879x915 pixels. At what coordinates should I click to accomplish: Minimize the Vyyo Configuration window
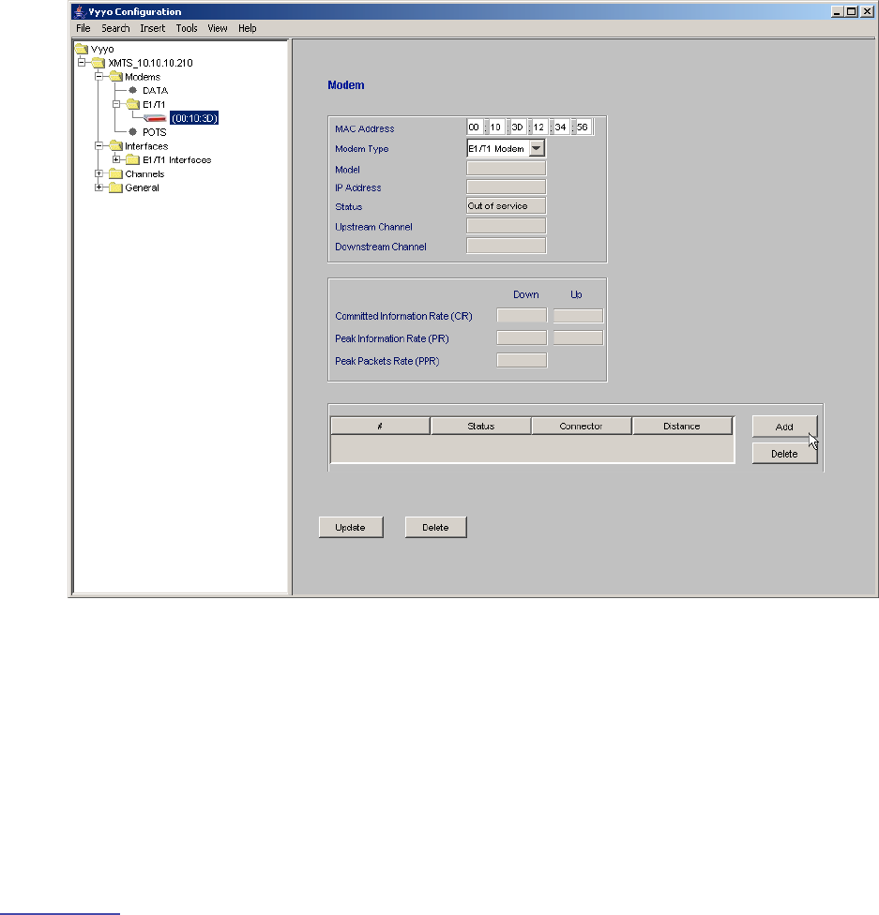(838, 11)
